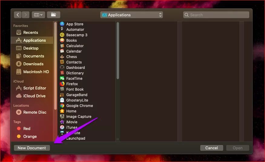This screenshot has width=265, height=162.
Task: Click the Books app icon
Action: coord(62,40)
